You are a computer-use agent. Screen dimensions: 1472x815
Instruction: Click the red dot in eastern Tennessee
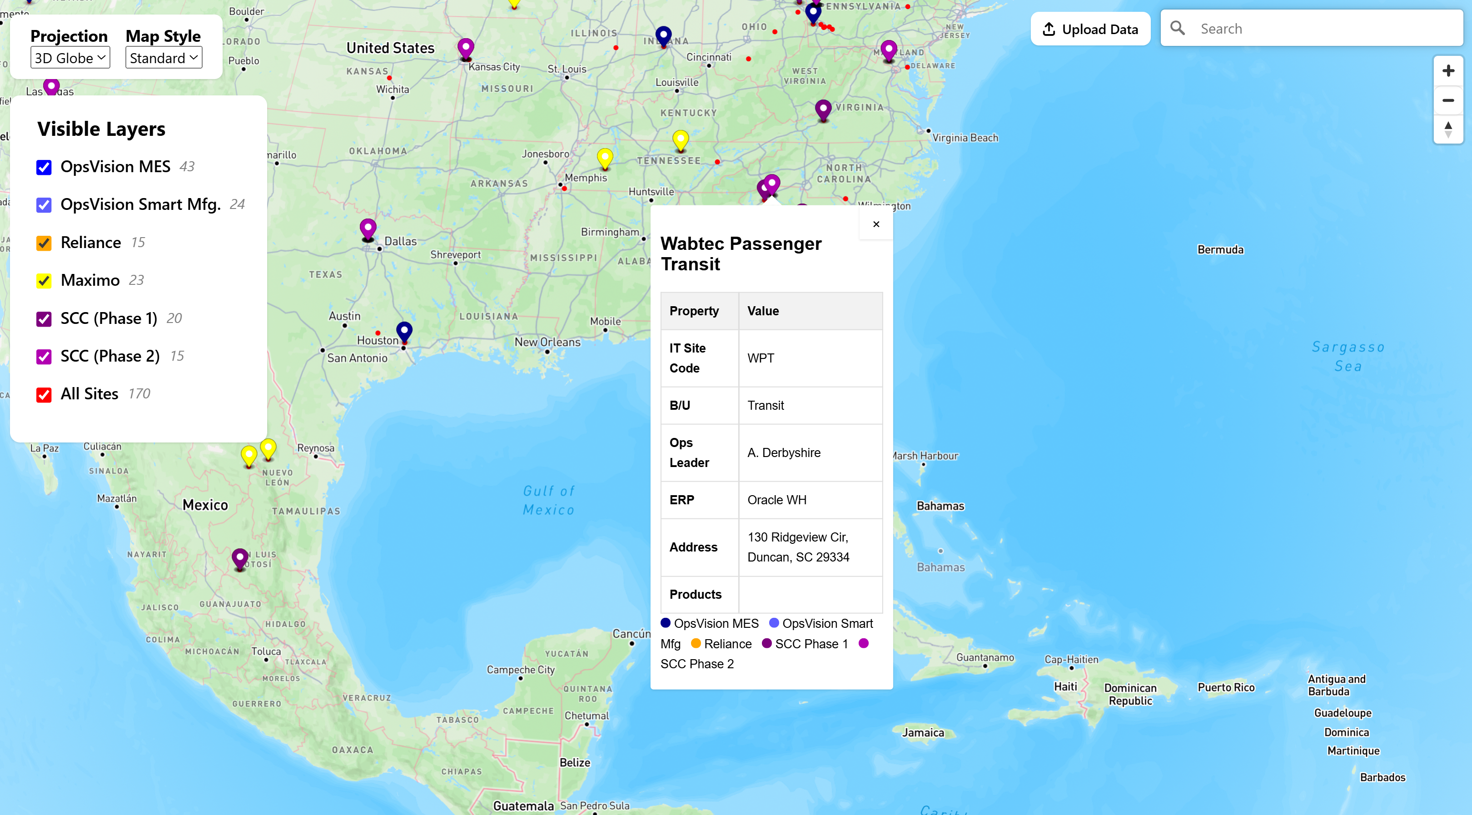tap(717, 162)
